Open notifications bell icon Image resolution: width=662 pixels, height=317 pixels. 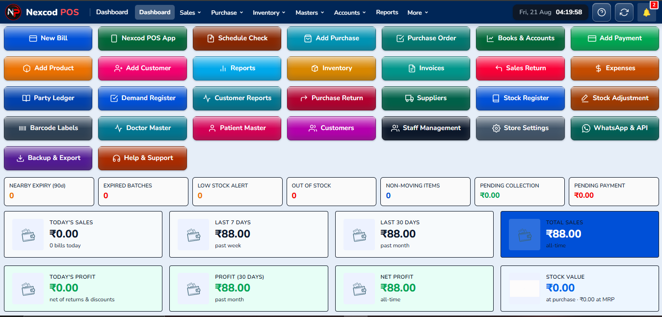(x=647, y=12)
